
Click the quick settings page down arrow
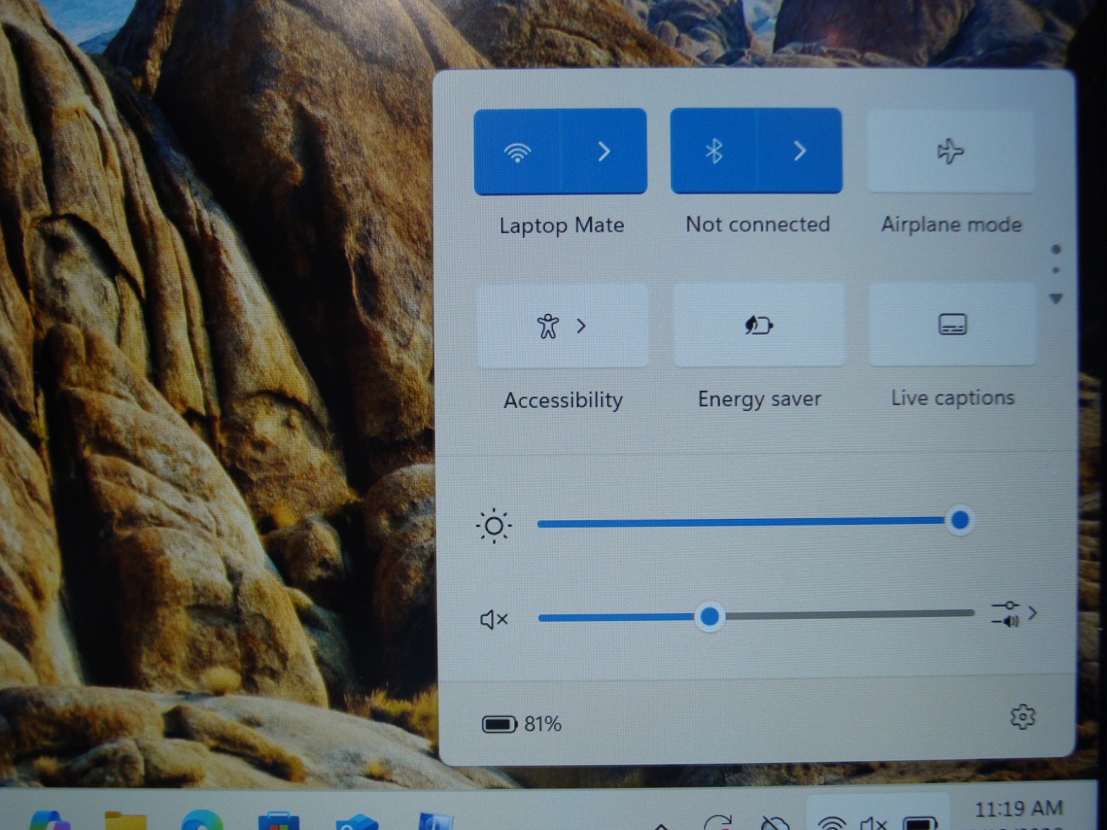coord(1056,299)
